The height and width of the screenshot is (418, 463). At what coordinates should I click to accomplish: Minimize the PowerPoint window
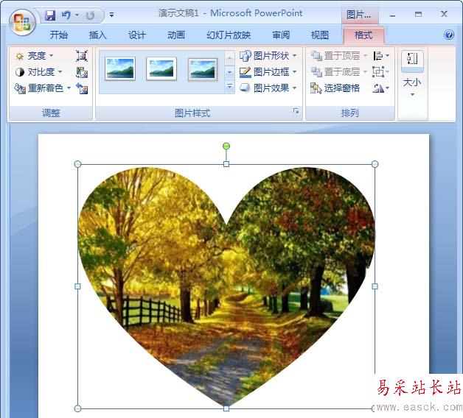392,15
